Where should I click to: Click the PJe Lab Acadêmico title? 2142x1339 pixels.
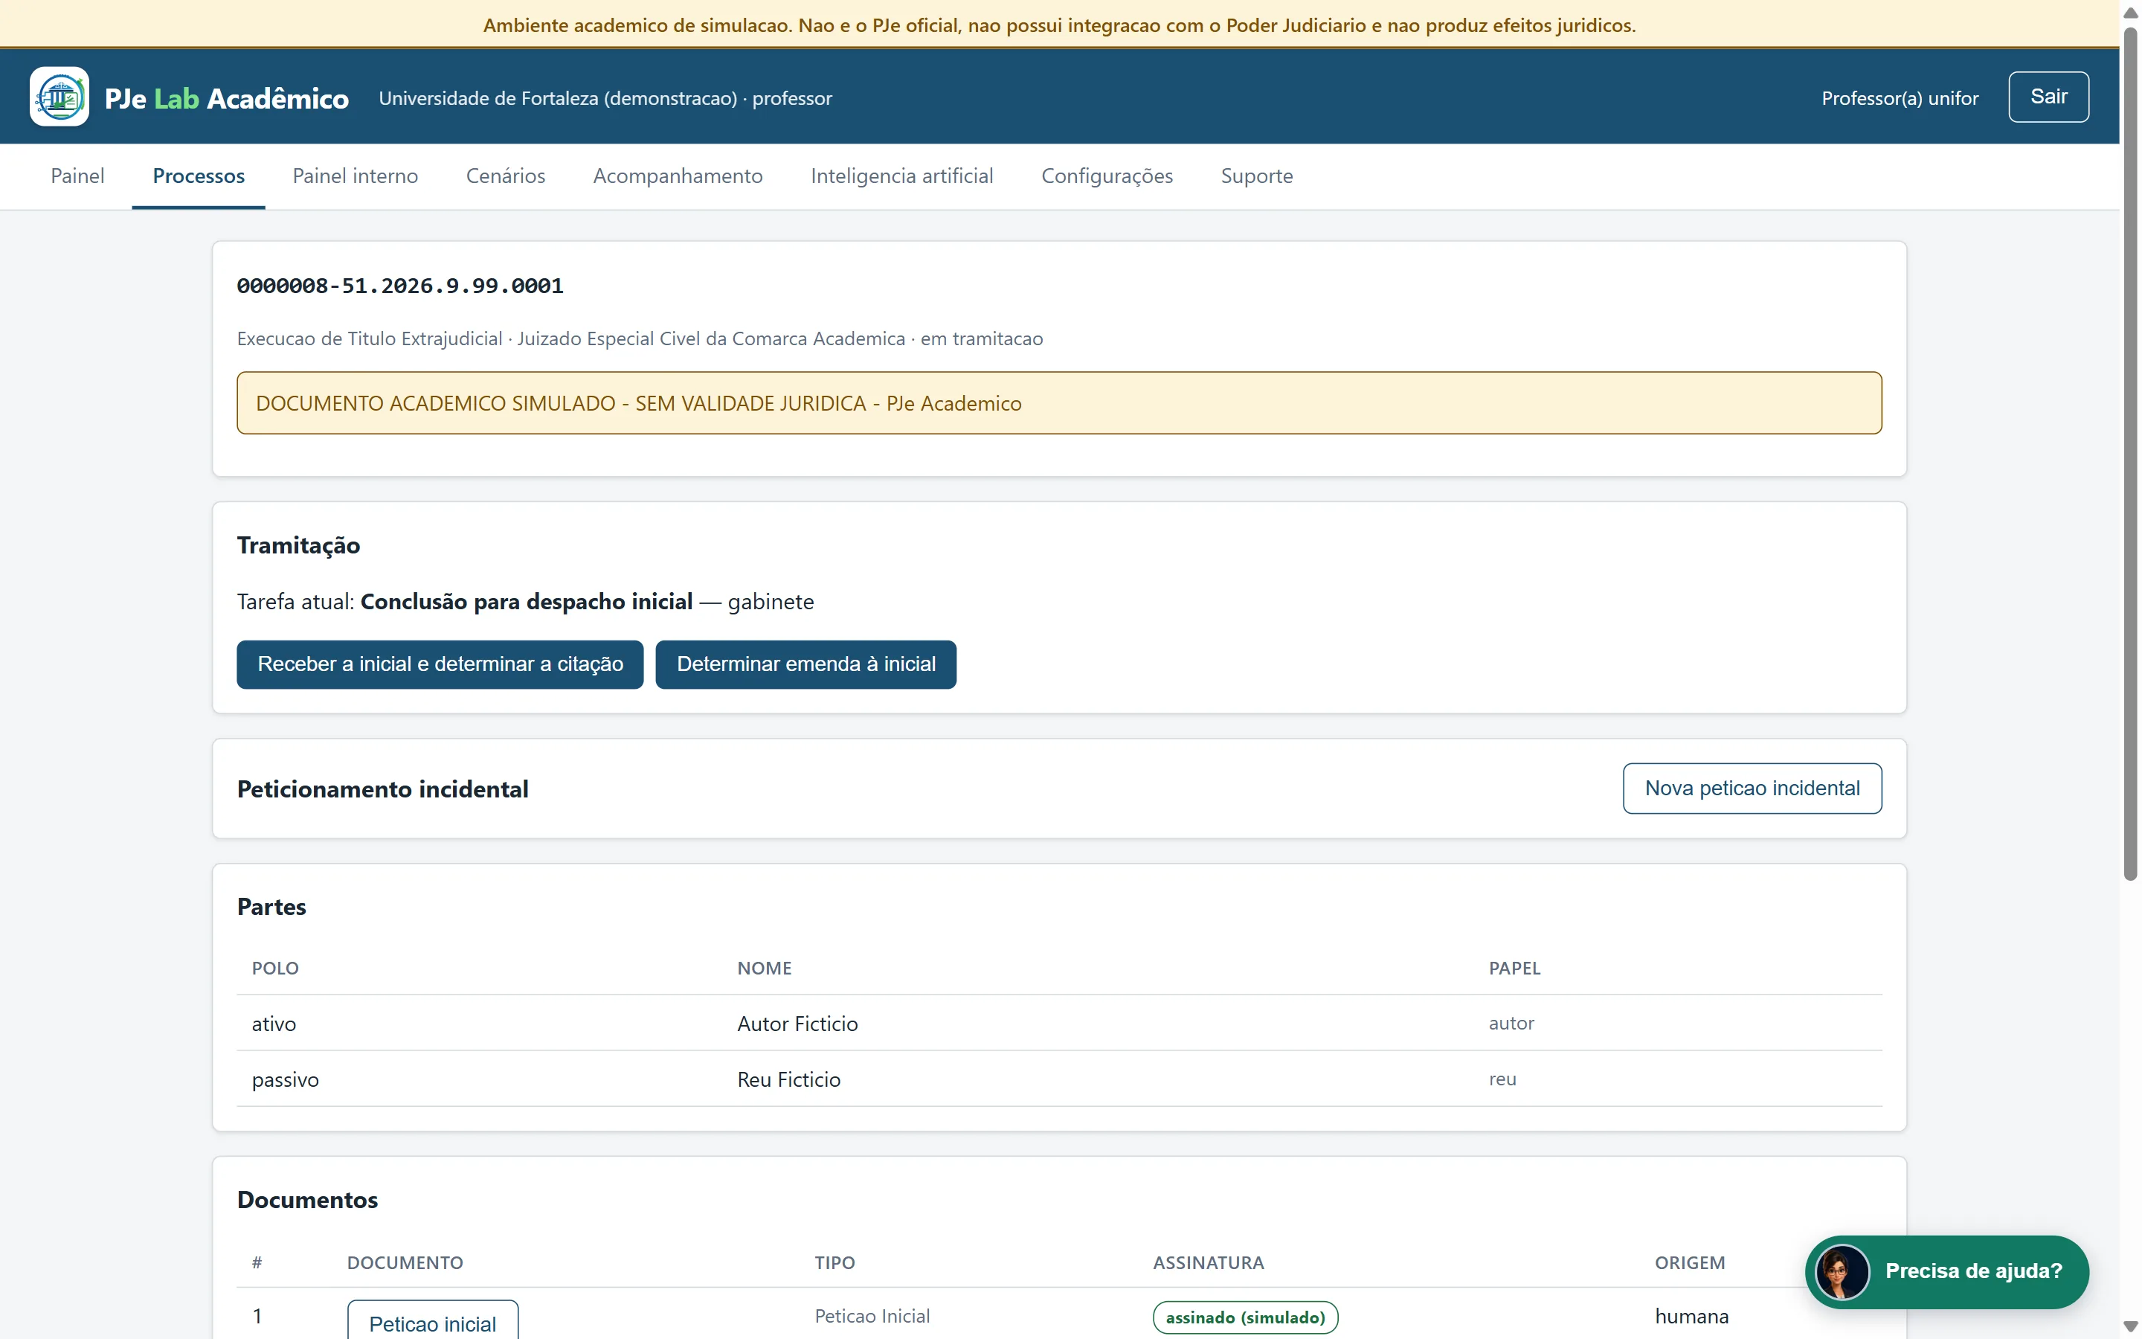[x=227, y=98]
